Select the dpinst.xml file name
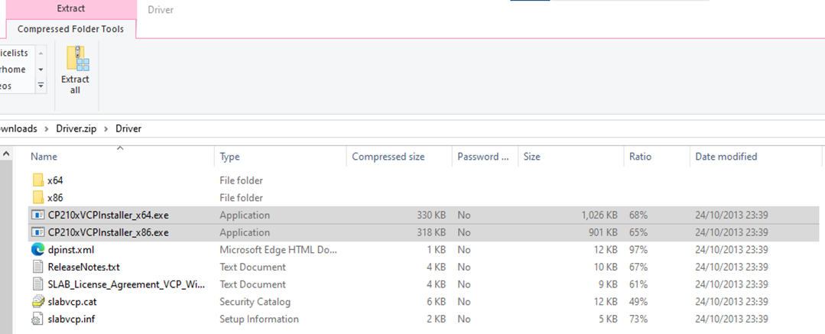The width and height of the screenshot is (825, 334). [70, 250]
